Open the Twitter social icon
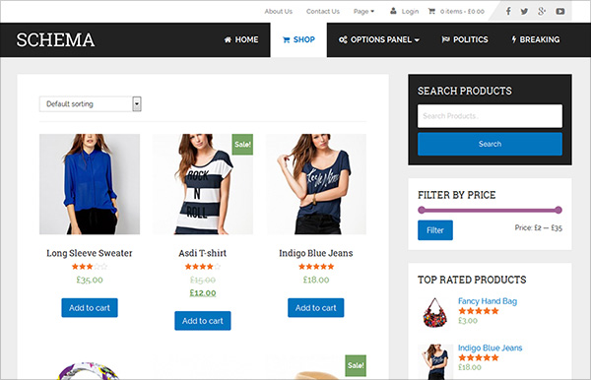Screen dimensions: 591x380 tap(524, 11)
